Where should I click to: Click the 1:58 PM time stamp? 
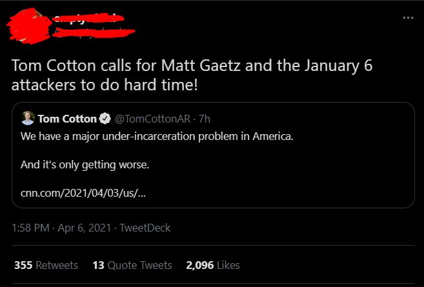coord(30,228)
